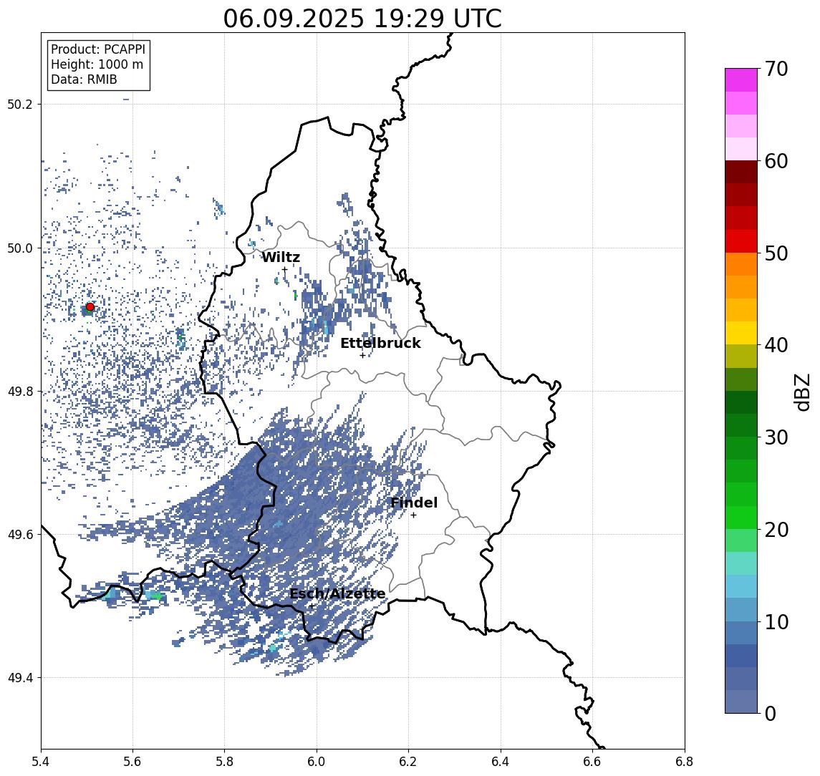Click the colorbar tick label 0
The height and width of the screenshot is (776, 820).
[x=771, y=713]
